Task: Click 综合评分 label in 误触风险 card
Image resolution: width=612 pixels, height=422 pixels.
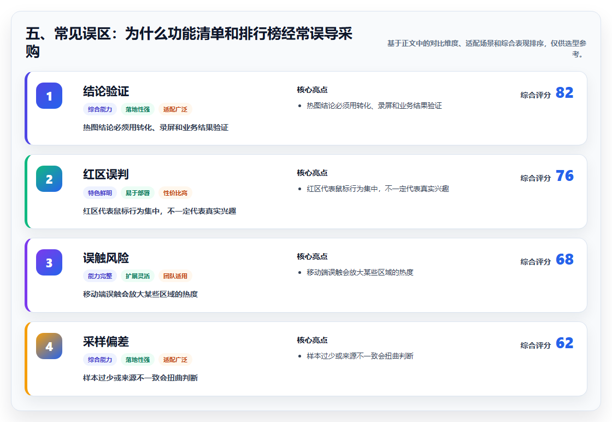Action: 535,261
